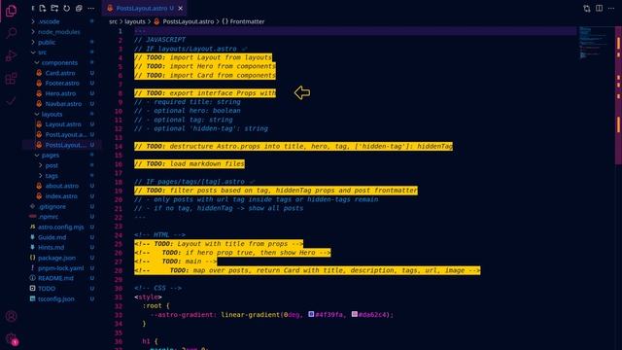Screen dimensions: 622x350
Task: Open the Accounts menu icon
Action: tap(11, 316)
